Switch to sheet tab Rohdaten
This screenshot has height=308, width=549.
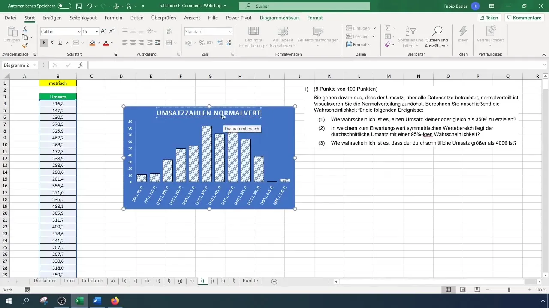[92, 281]
